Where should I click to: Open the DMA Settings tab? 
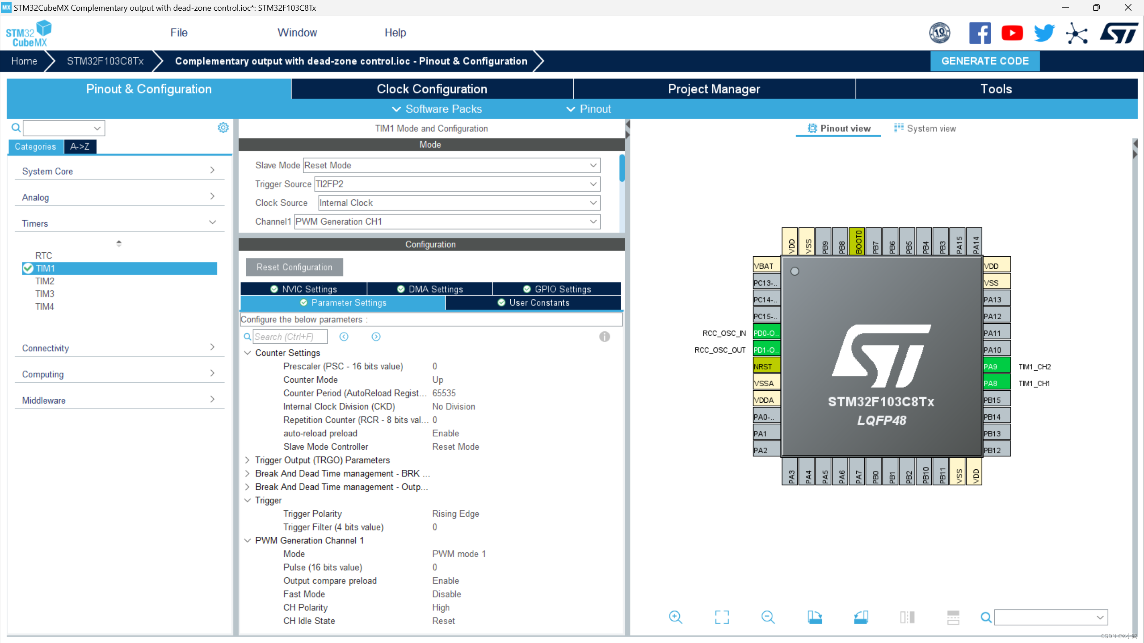tap(429, 289)
